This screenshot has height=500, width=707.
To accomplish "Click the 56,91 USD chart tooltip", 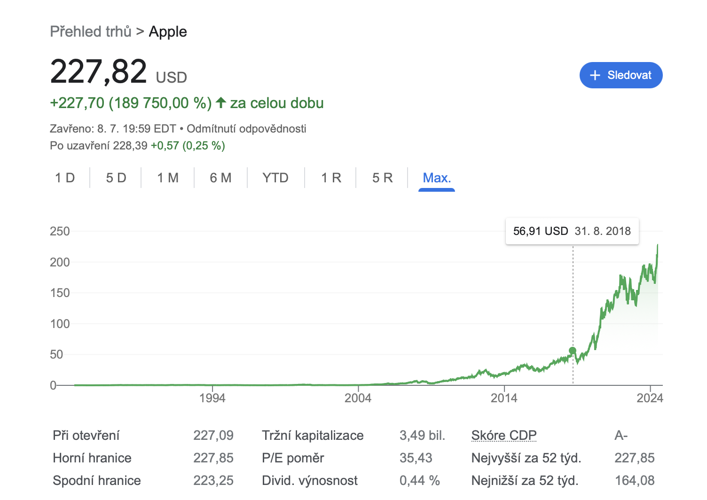I will 572,231.
